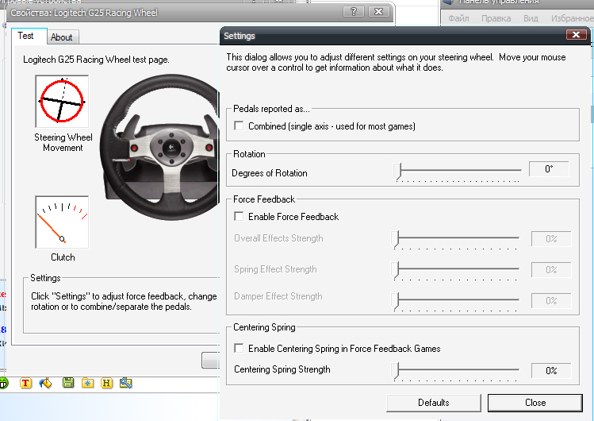Click the 'Centering Spring' group label
Image resolution: width=594 pixels, height=421 pixels.
click(x=264, y=327)
